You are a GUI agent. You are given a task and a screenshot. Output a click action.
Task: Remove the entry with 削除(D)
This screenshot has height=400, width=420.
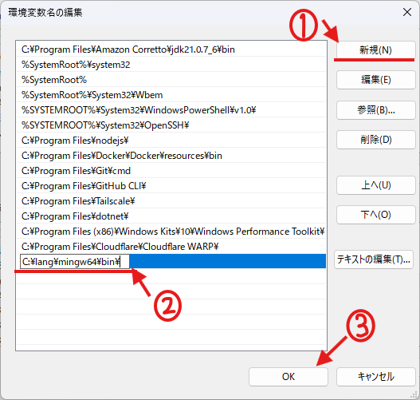pos(376,140)
